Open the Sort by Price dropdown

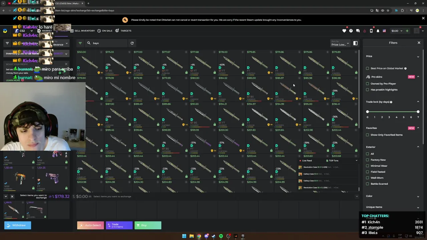point(340,43)
